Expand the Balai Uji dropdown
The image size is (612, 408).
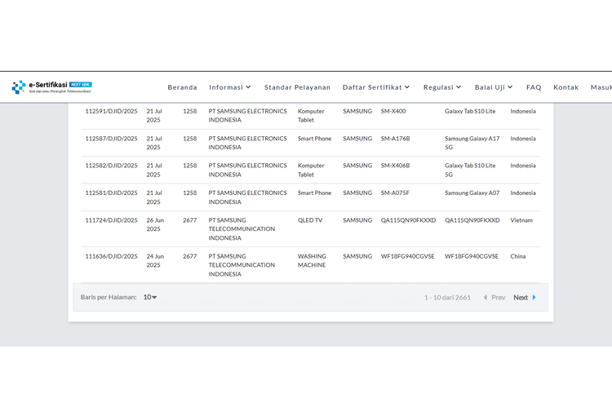(494, 87)
